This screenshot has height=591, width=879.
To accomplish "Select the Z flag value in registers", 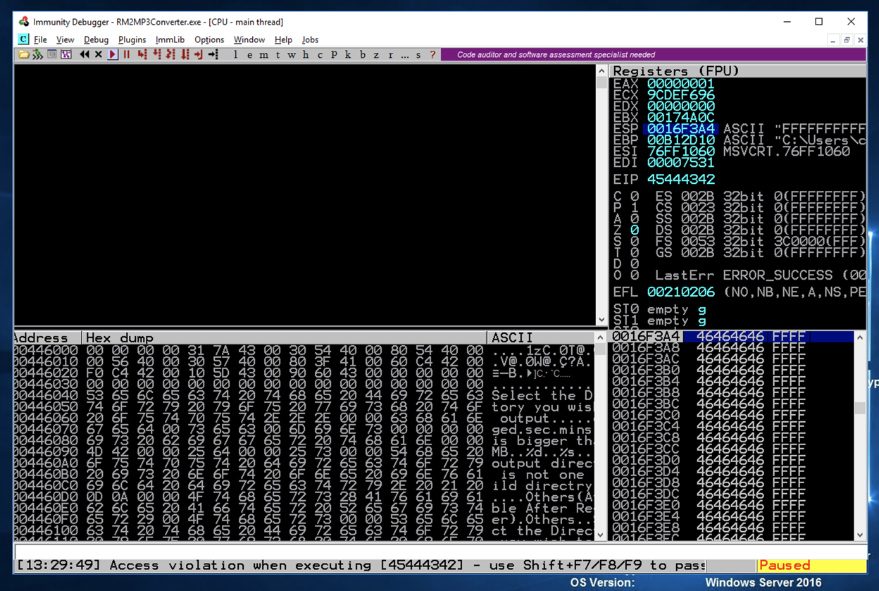I will pyautogui.click(x=635, y=230).
